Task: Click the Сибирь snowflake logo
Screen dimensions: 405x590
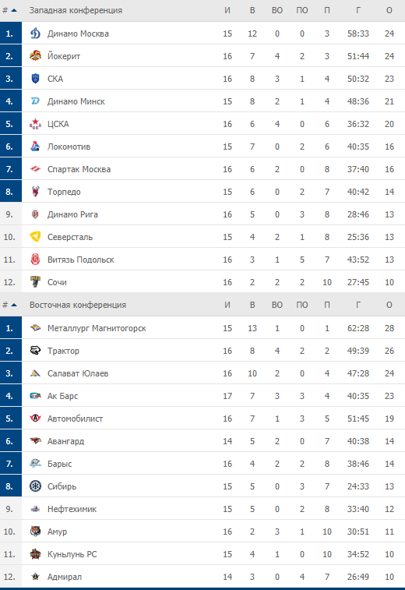Action: pos(35,486)
